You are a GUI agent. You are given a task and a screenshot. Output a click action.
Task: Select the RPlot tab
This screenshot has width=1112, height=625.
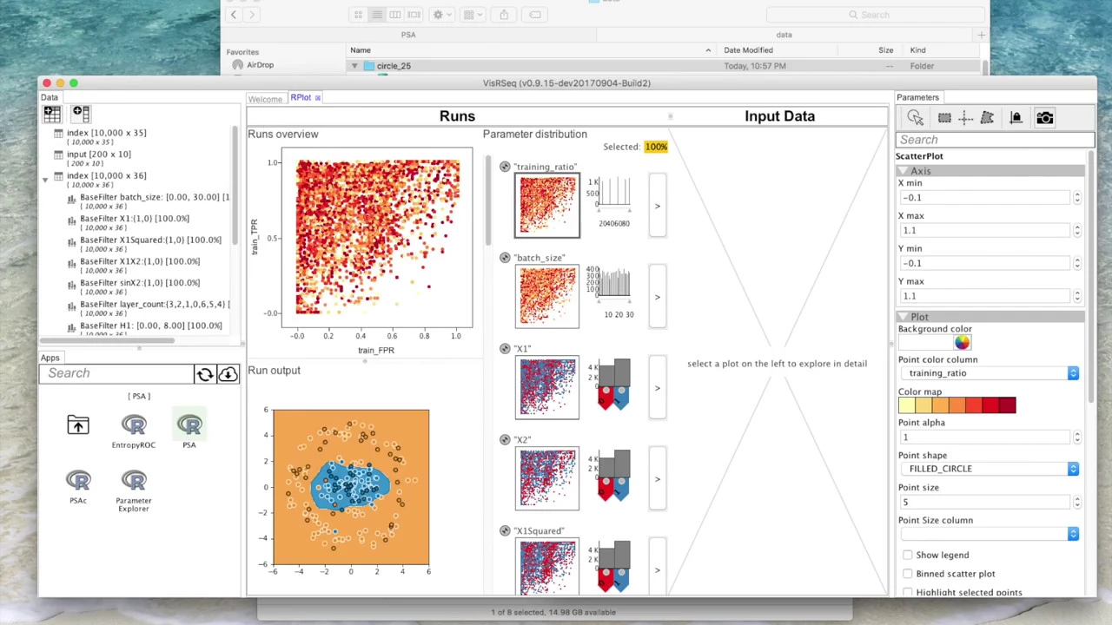(x=301, y=98)
